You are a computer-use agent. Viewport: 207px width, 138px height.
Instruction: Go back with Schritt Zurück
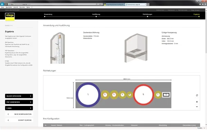(19, 120)
